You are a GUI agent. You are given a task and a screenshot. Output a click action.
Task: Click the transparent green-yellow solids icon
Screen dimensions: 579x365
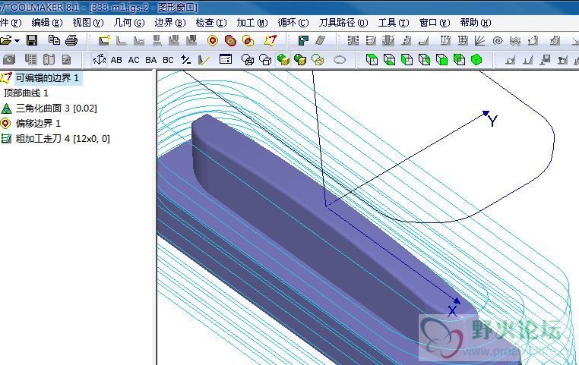coord(318,59)
